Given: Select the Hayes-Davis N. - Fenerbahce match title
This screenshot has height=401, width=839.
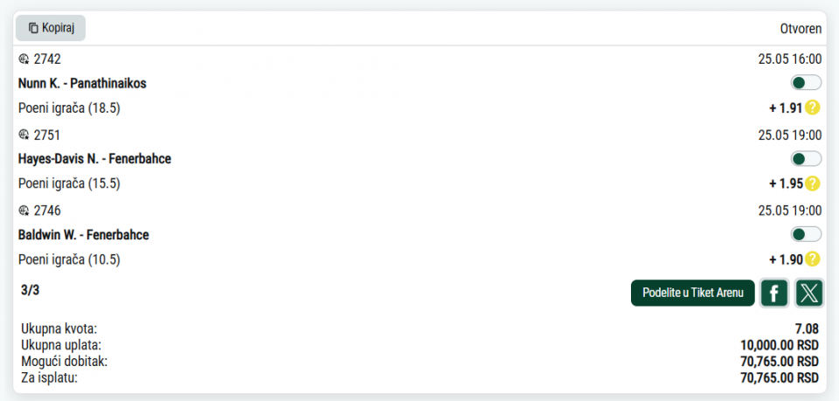Looking at the screenshot, I should pyautogui.click(x=94, y=159).
